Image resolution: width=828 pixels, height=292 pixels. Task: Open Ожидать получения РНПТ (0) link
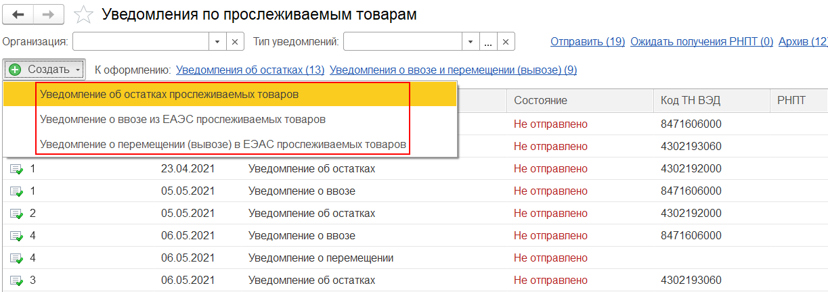tap(701, 42)
